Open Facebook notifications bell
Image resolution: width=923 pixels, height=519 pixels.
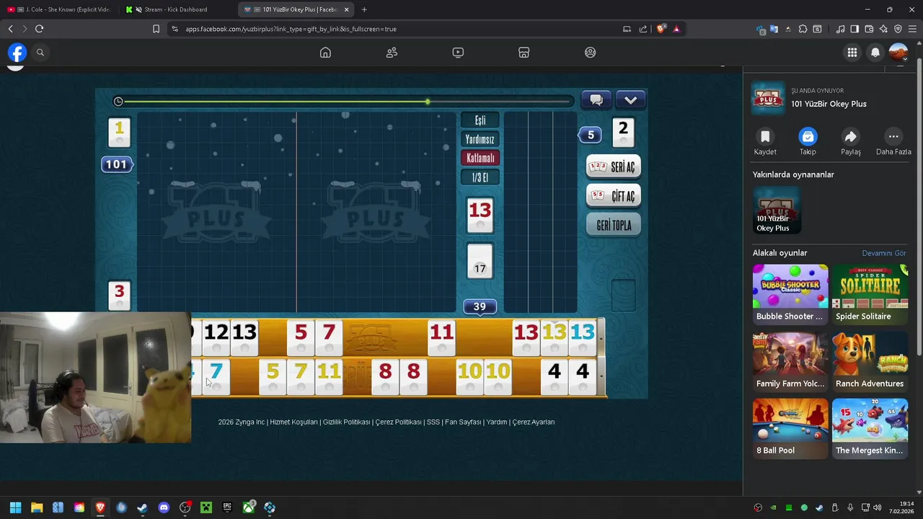pos(875,53)
